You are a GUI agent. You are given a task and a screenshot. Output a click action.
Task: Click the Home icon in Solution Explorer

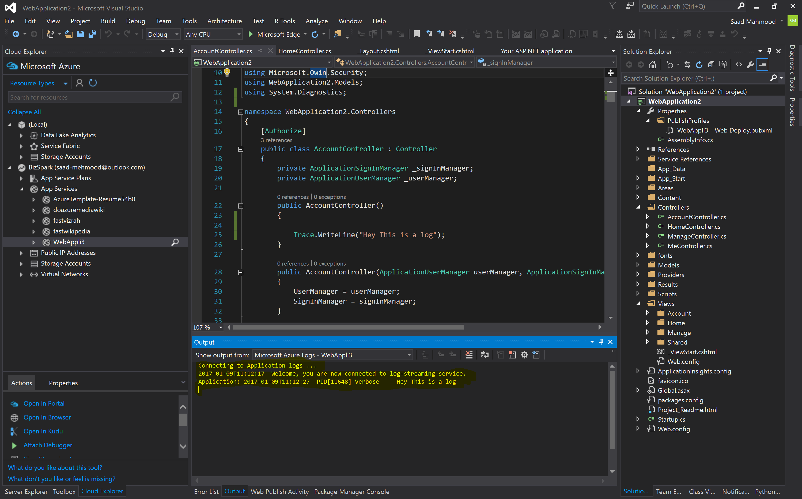coord(652,65)
